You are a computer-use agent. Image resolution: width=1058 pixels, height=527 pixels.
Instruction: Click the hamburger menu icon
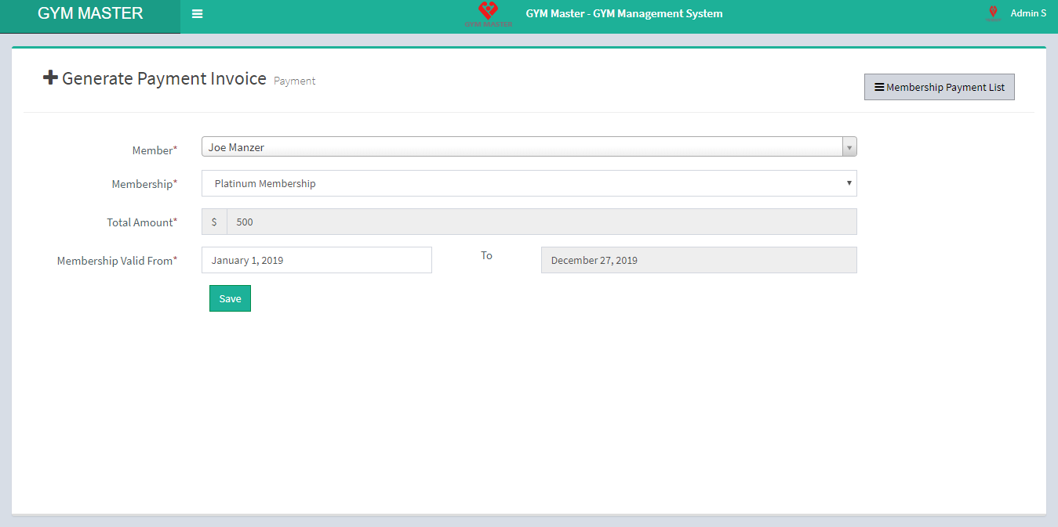197,13
